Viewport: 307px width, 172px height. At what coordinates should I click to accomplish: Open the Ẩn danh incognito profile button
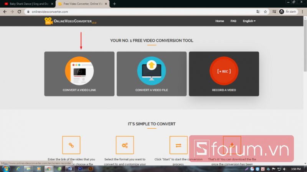point(288,12)
